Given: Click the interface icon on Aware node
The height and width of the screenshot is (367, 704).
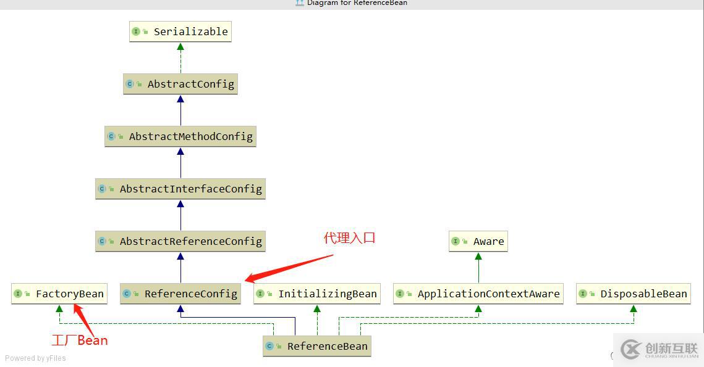Looking at the screenshot, I should tap(456, 241).
